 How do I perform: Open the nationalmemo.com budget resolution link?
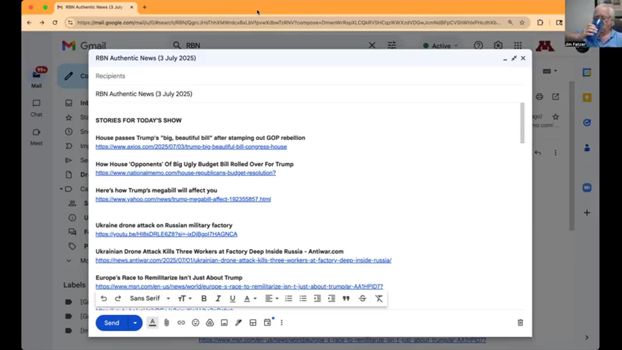[186, 173]
